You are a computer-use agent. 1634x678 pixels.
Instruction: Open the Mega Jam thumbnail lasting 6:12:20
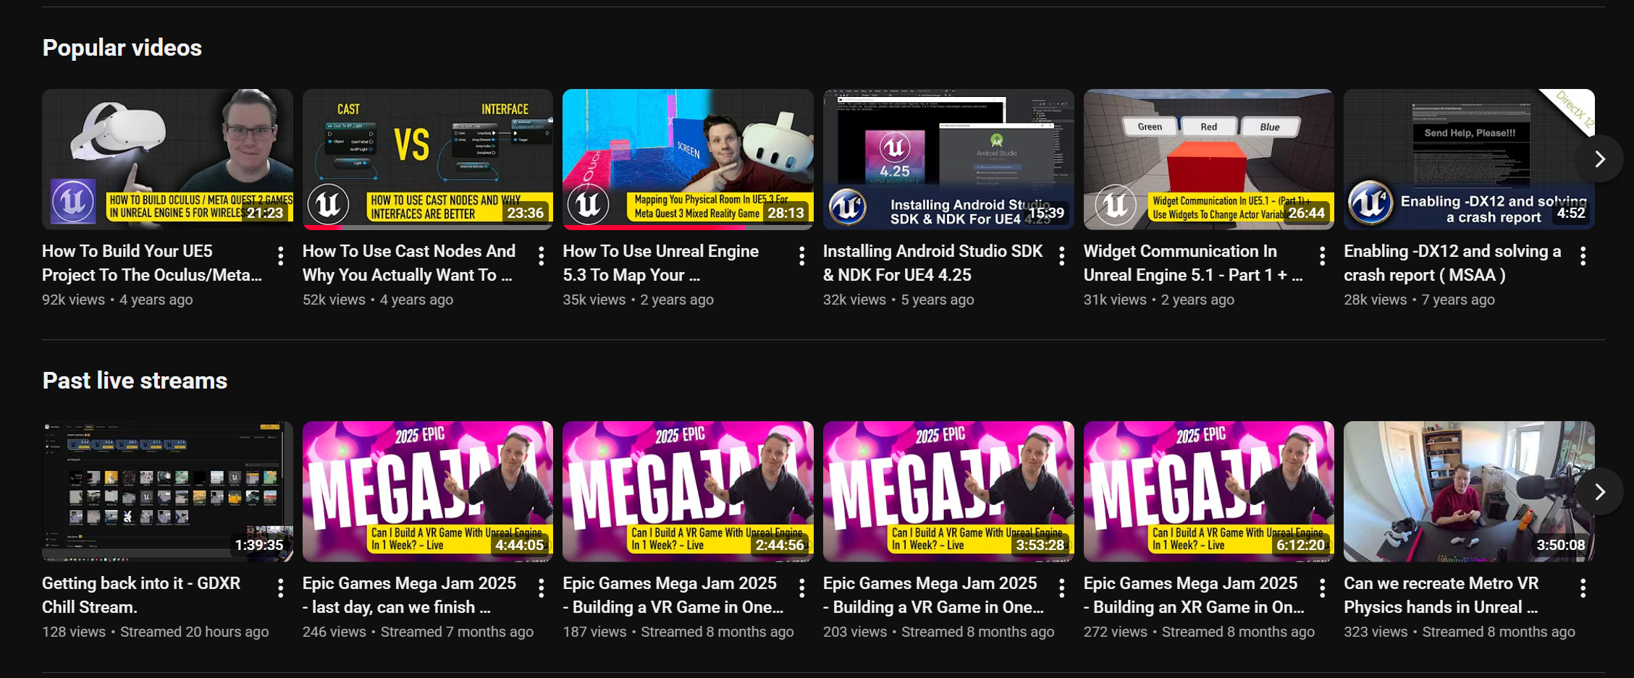click(x=1209, y=492)
